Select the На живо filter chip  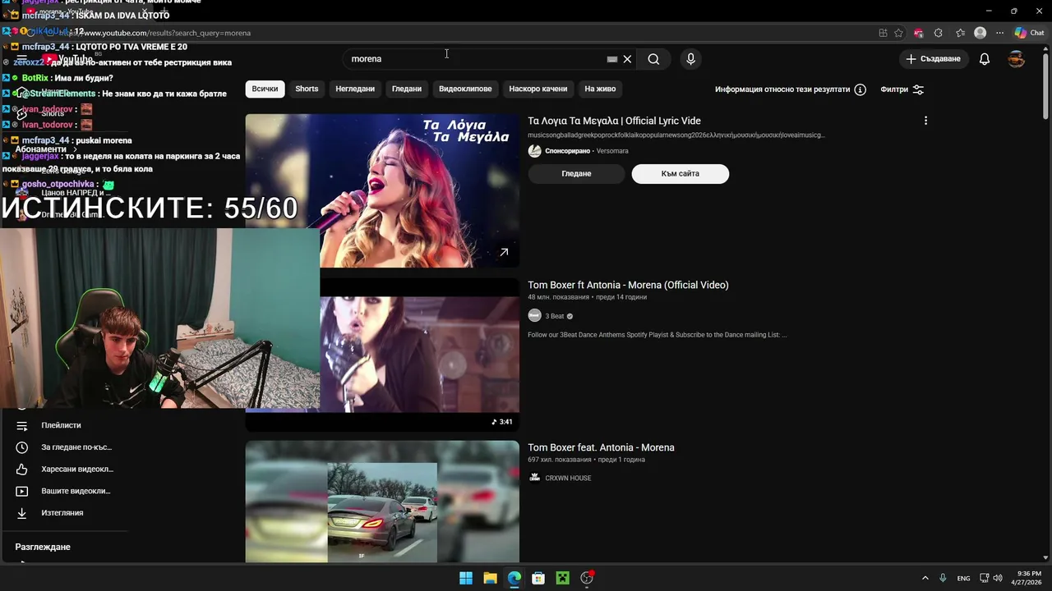(600, 89)
